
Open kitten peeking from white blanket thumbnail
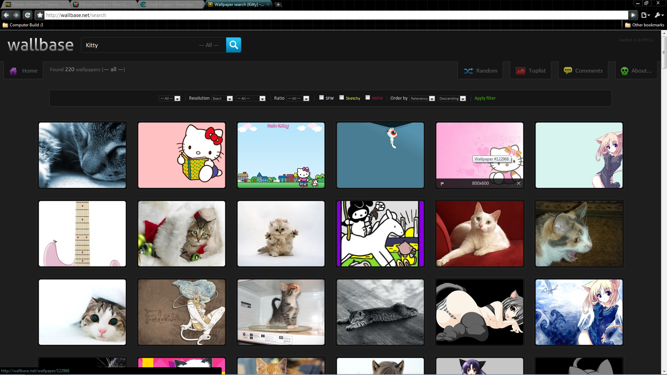[82, 312]
